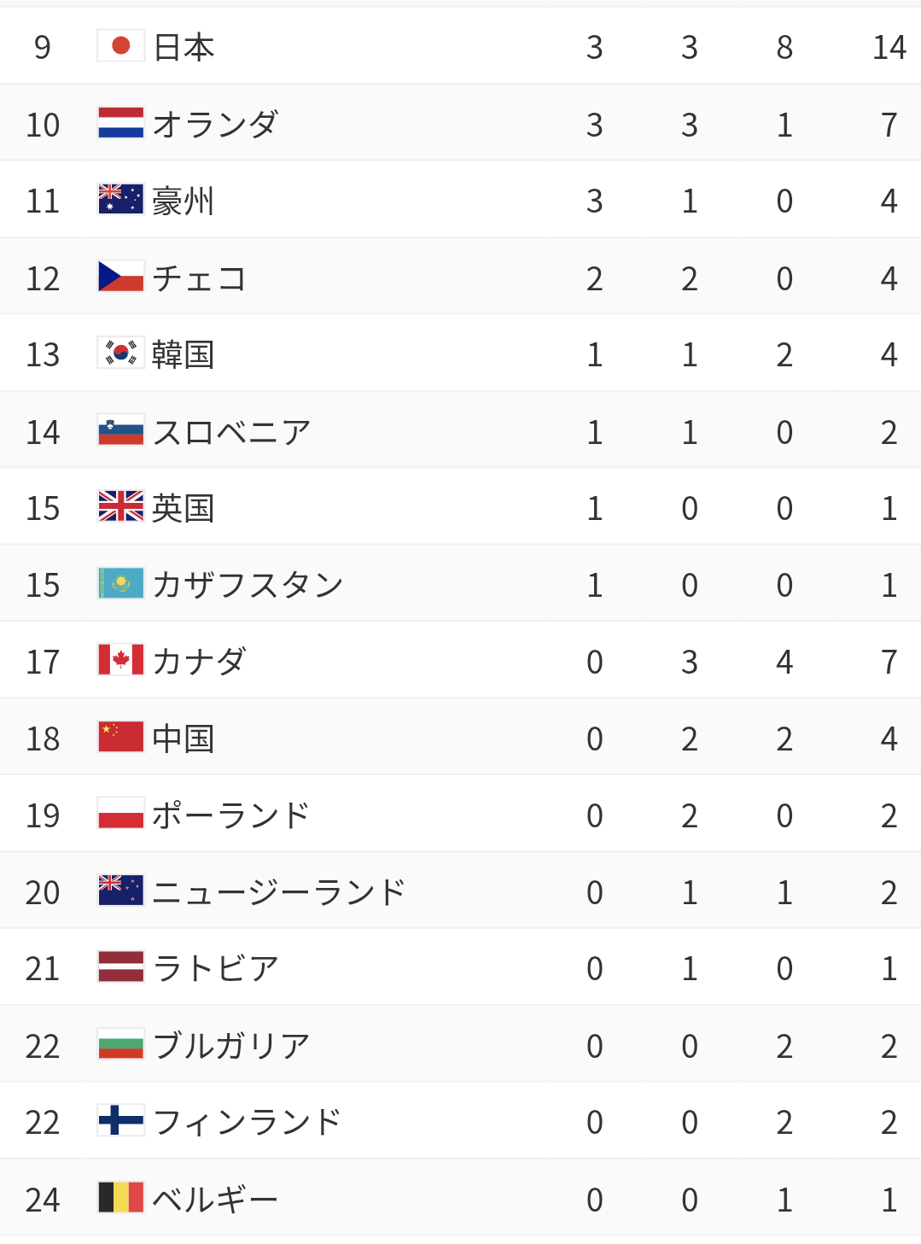Click the rank number 24

[43, 1200]
